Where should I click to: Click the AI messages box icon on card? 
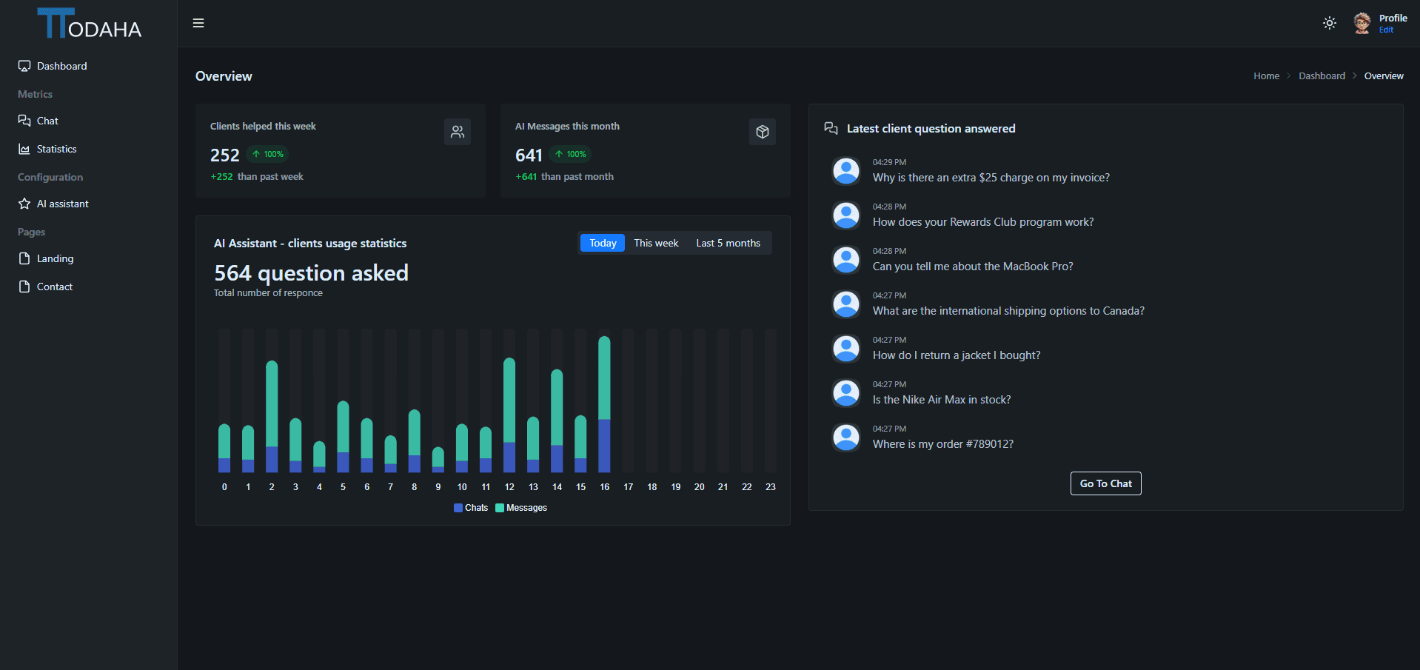tap(763, 132)
